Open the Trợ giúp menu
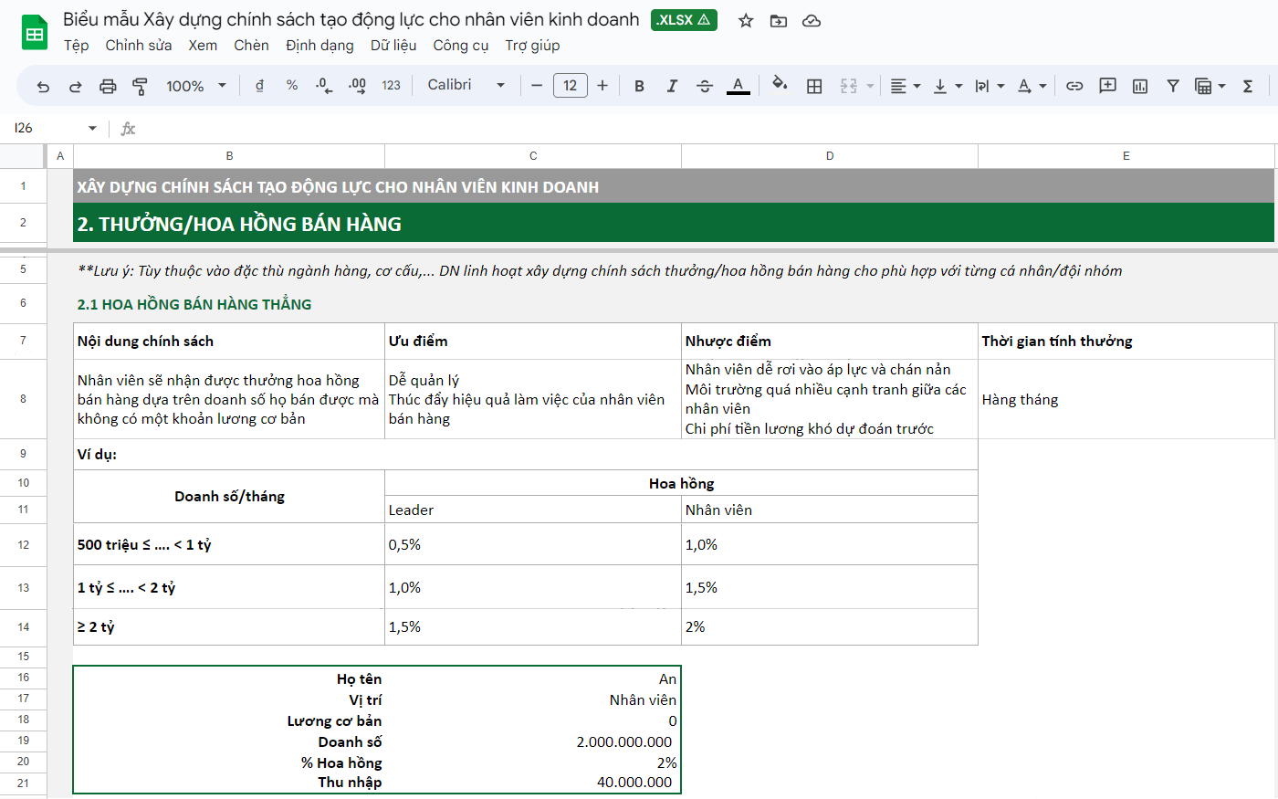This screenshot has height=799, width=1278. (532, 45)
